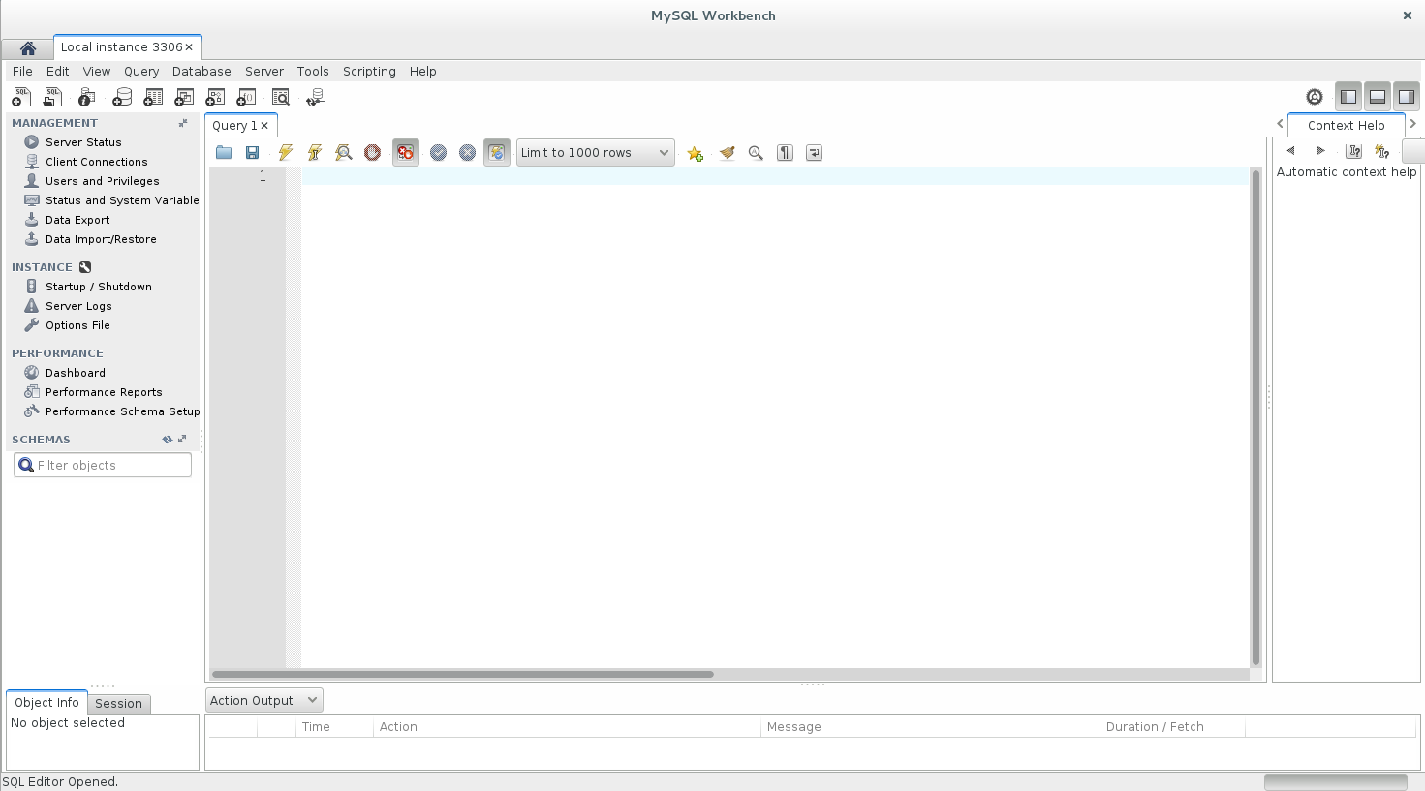
Task: Save the script using the floppy disk icon
Action: click(252, 153)
